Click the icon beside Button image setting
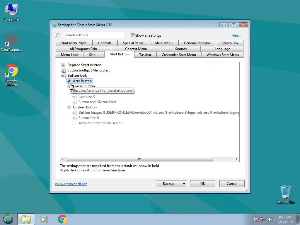The image size is (300, 225). pyautogui.click(x=74, y=112)
